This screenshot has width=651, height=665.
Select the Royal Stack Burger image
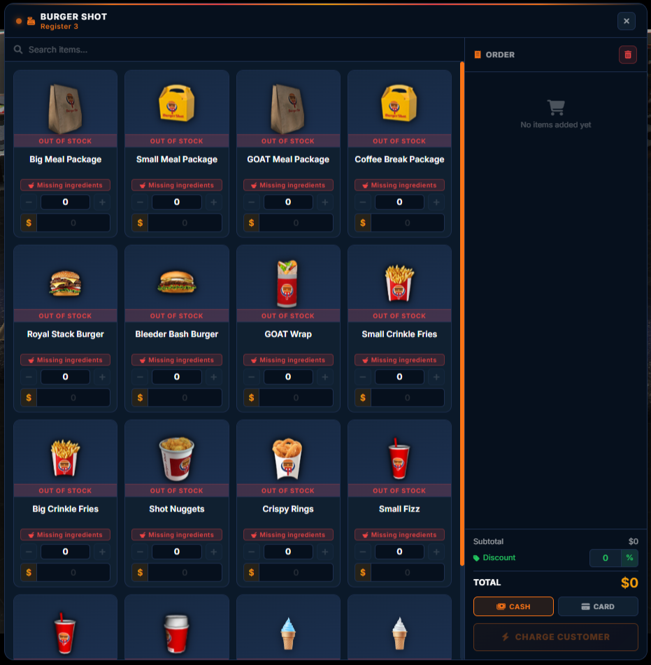pyautogui.click(x=65, y=283)
